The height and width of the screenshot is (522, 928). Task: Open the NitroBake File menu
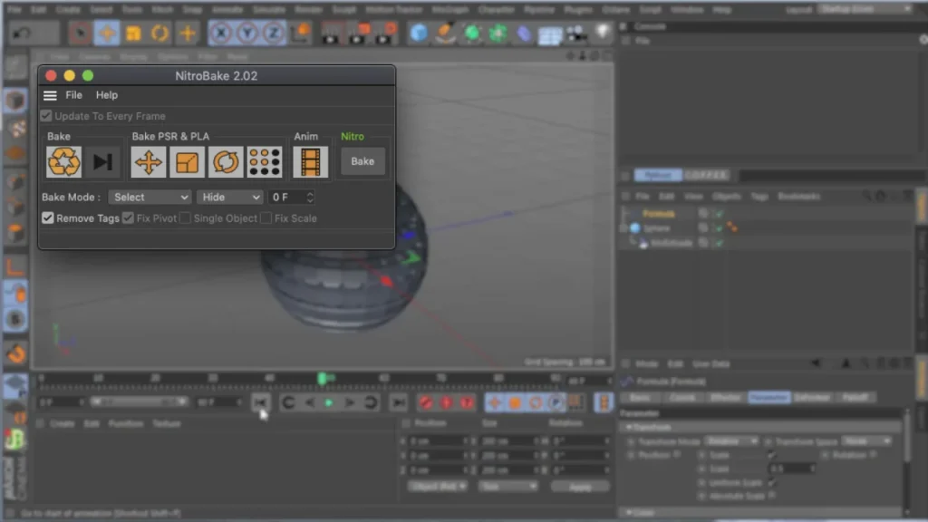tap(74, 95)
